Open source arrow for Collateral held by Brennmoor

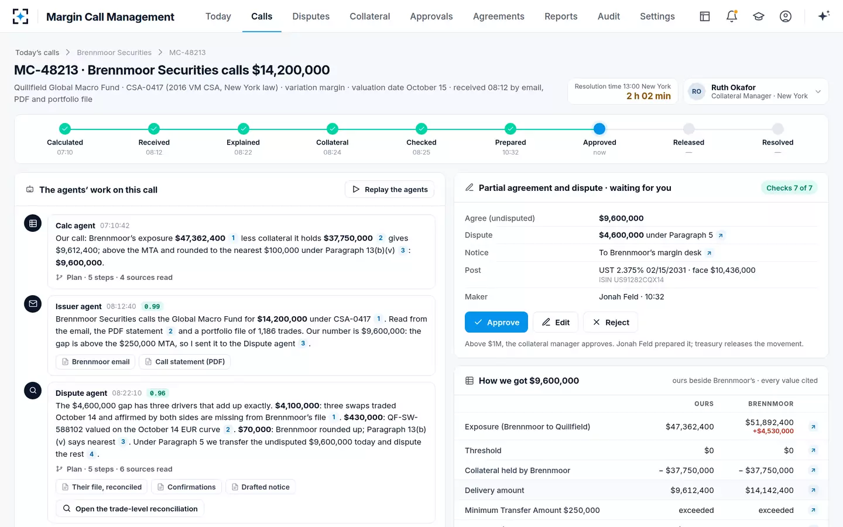click(813, 470)
